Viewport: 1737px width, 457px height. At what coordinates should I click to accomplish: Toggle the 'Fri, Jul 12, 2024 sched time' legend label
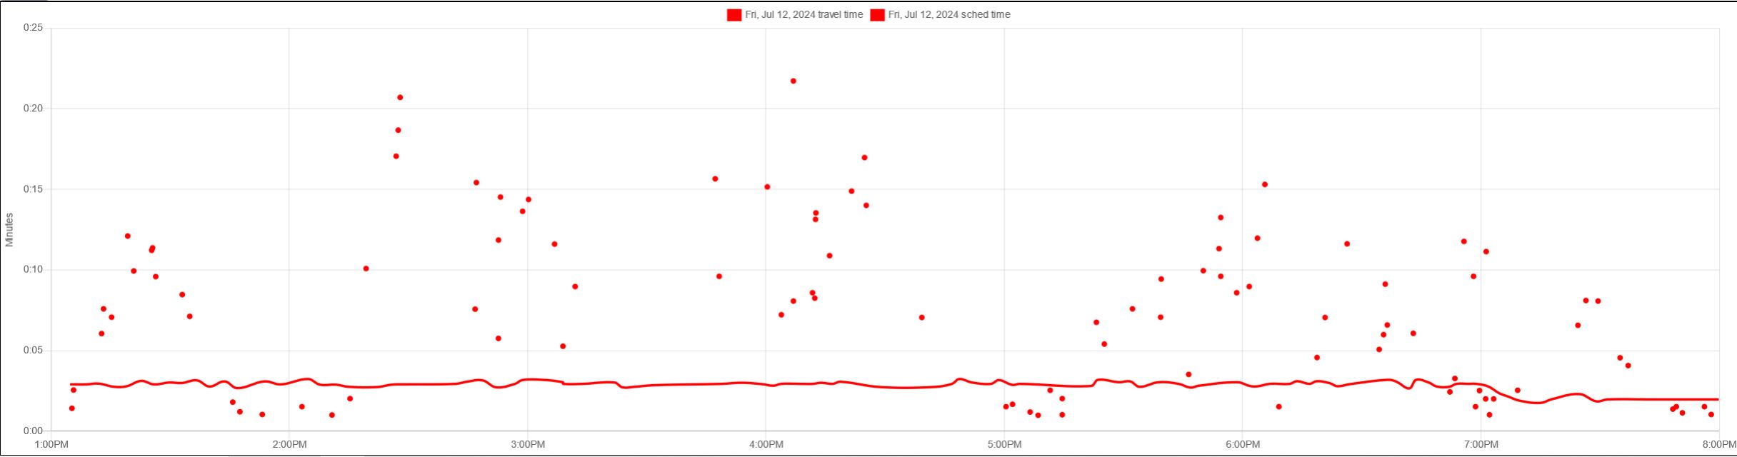point(949,14)
